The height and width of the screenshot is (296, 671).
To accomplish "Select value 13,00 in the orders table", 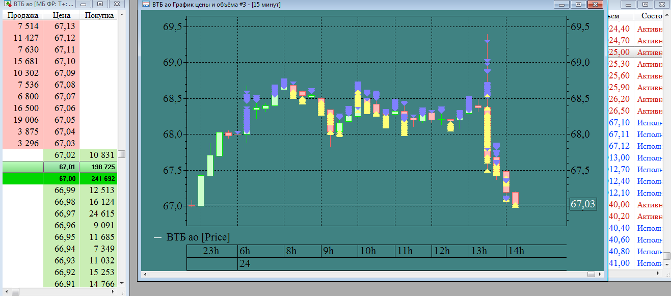I will tap(619, 158).
